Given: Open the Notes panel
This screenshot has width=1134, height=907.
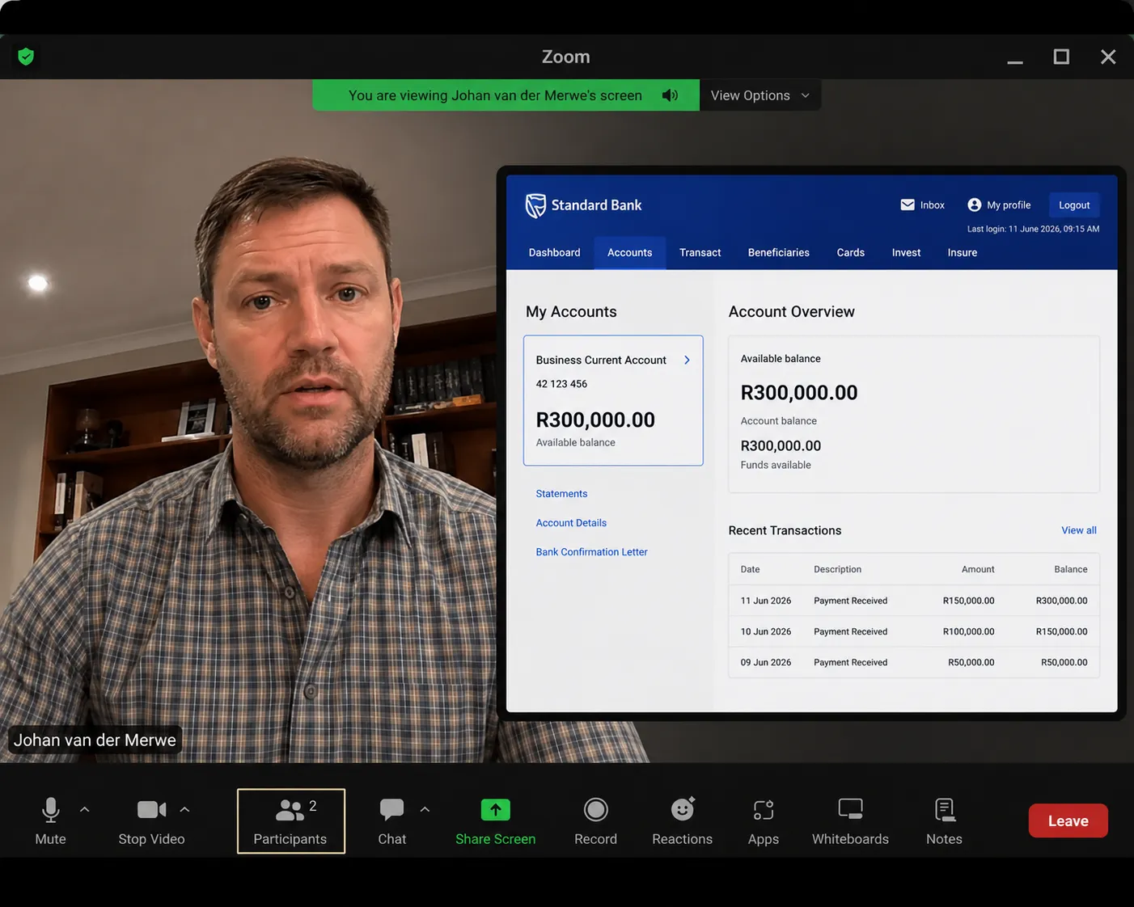Looking at the screenshot, I should pos(944,821).
